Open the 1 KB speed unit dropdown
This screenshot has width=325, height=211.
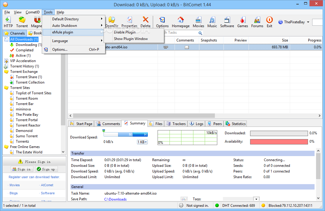[x=142, y=142]
